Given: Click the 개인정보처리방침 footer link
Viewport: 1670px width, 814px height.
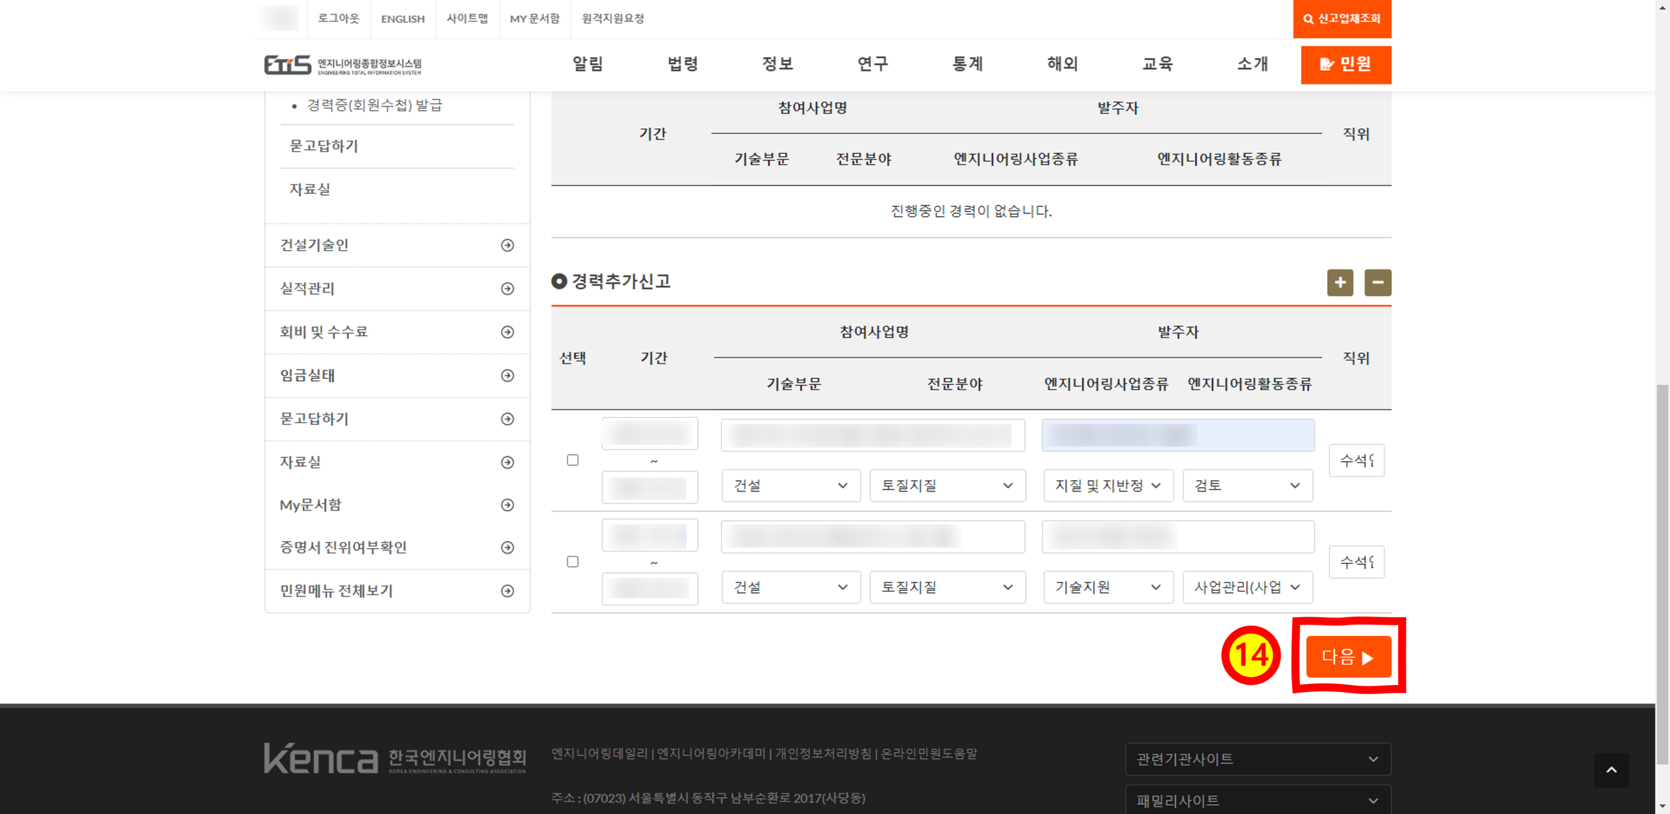Looking at the screenshot, I should click(823, 753).
